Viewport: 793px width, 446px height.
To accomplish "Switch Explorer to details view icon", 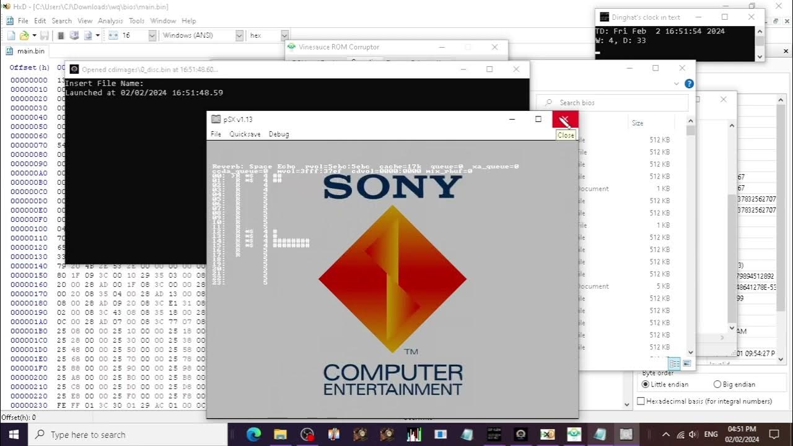I will tap(673, 364).
